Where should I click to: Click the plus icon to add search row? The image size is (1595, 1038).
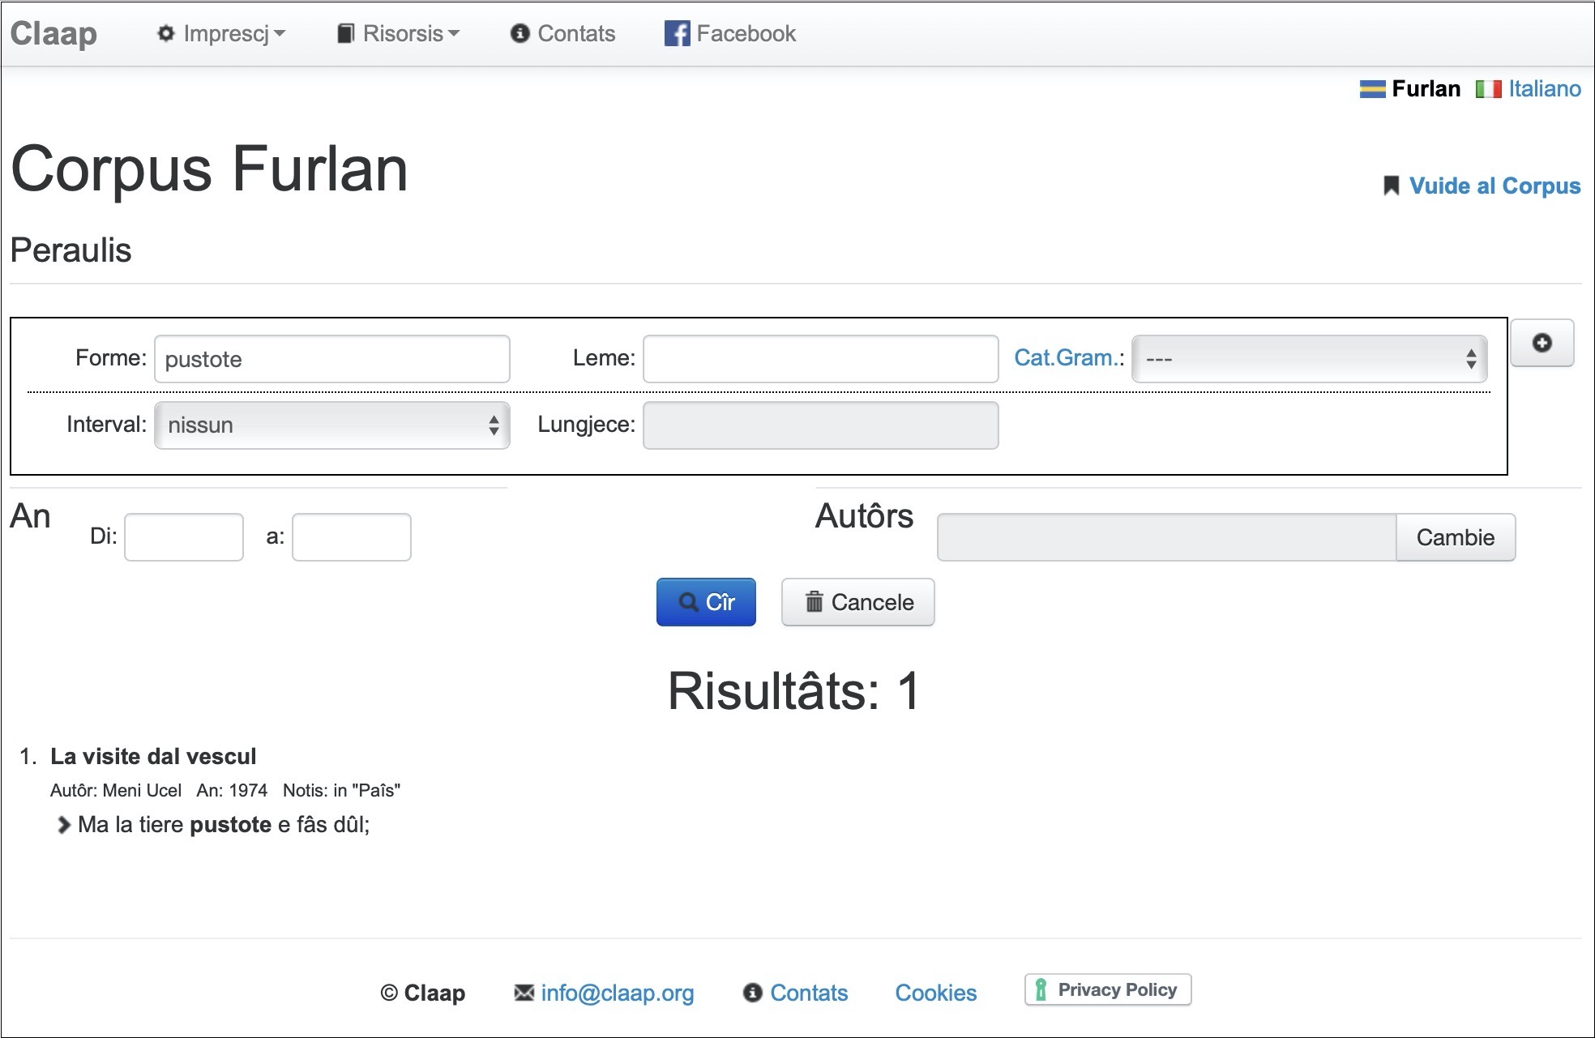(1542, 343)
